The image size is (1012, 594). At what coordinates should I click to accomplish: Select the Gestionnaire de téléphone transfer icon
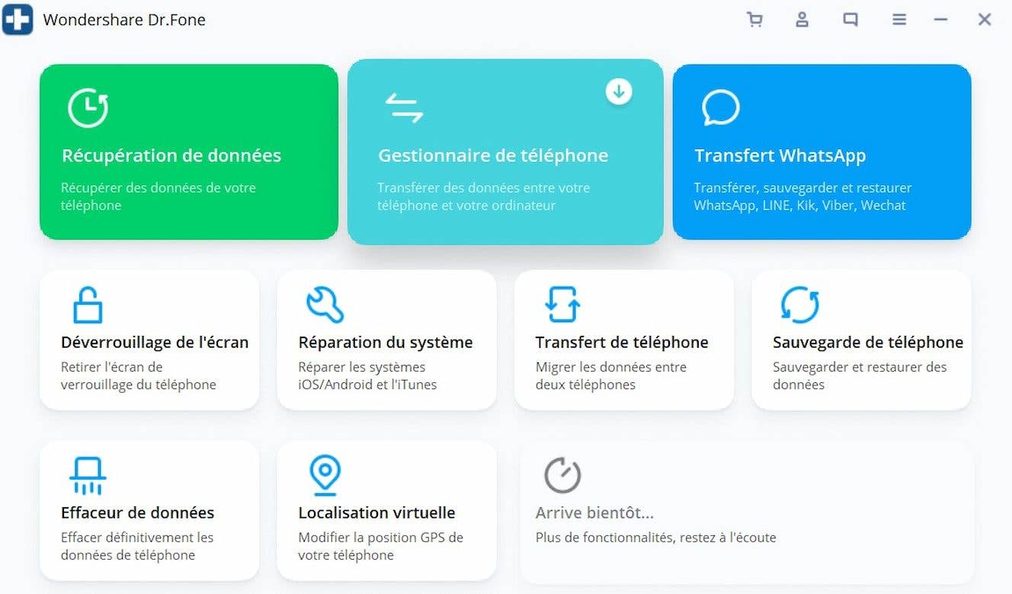(x=405, y=108)
